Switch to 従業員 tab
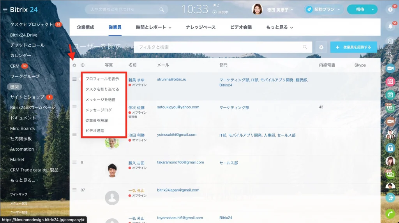 tap(115, 27)
